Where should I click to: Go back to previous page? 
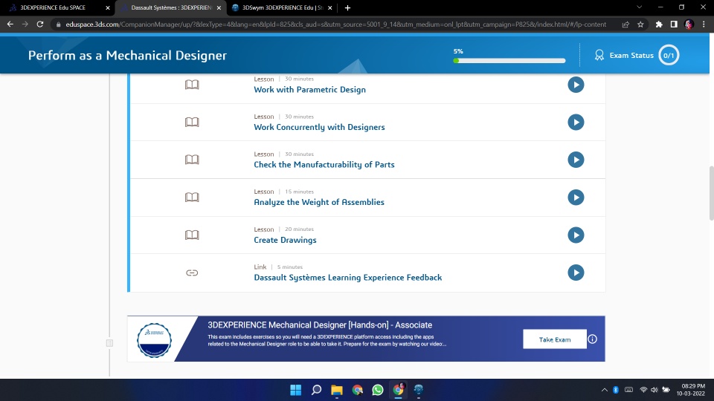pos(10,24)
